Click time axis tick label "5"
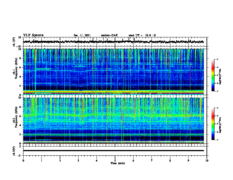This screenshot has width=233, height=180. pyautogui.click(x=115, y=161)
